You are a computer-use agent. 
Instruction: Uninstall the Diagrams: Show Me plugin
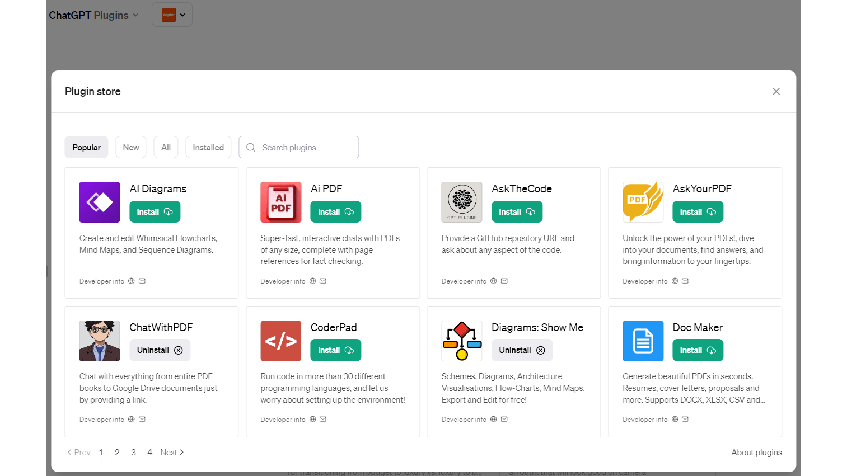[x=522, y=350]
